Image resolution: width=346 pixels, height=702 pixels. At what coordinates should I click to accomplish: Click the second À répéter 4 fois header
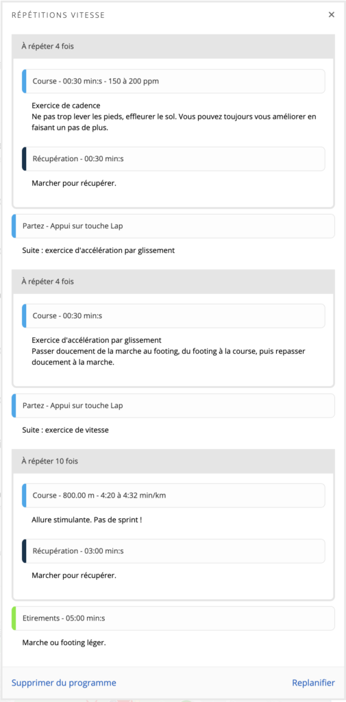pyautogui.click(x=173, y=282)
